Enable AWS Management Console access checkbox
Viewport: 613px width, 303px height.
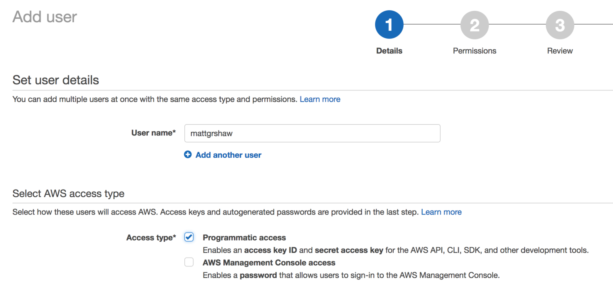[189, 262]
